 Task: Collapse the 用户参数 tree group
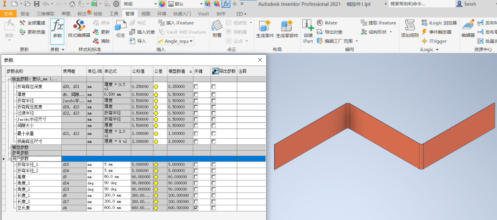(9, 159)
